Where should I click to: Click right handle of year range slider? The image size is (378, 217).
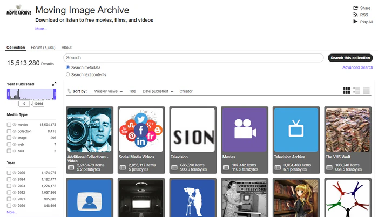(55, 94)
